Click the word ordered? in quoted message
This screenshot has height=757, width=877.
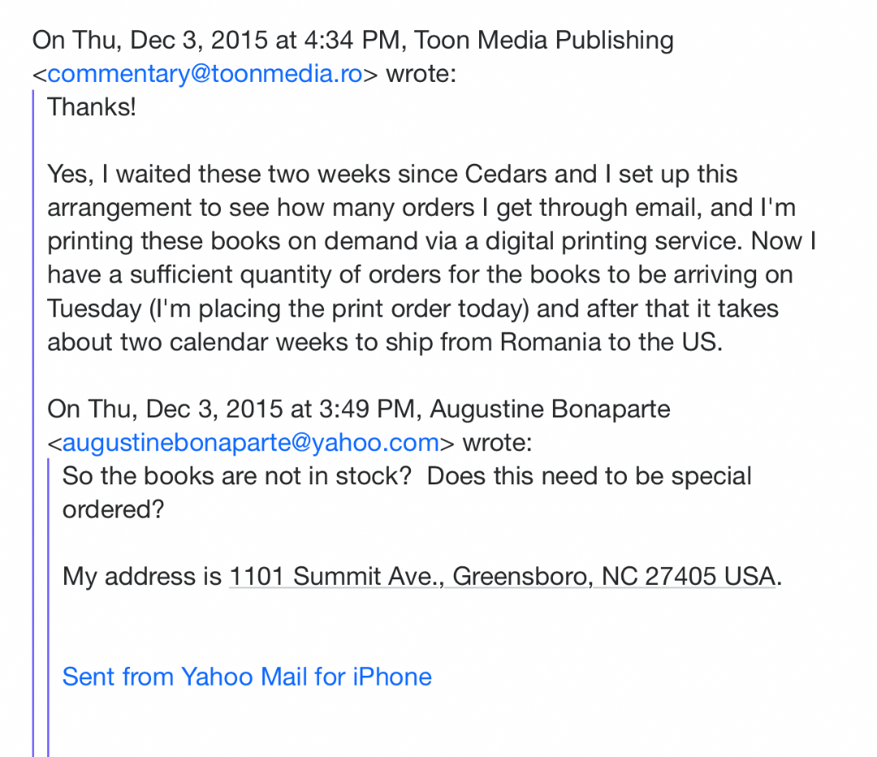pyautogui.click(x=114, y=510)
